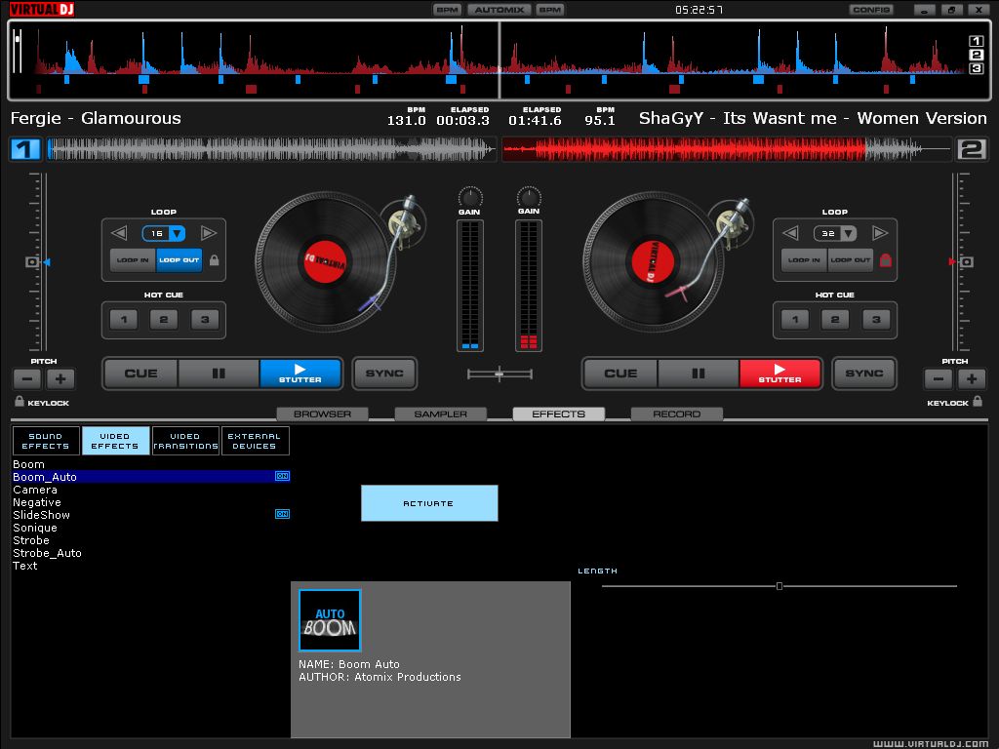
Task: Click the Length slider handle
Action: coord(779,586)
